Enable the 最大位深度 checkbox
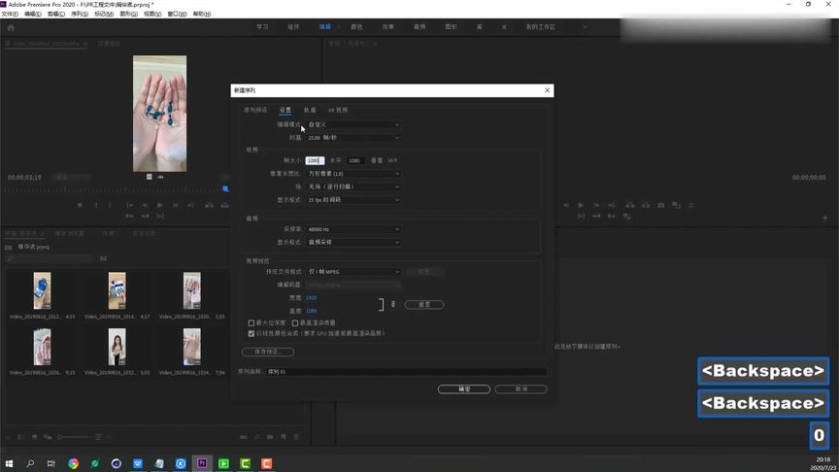The image size is (839, 472). pyautogui.click(x=252, y=322)
